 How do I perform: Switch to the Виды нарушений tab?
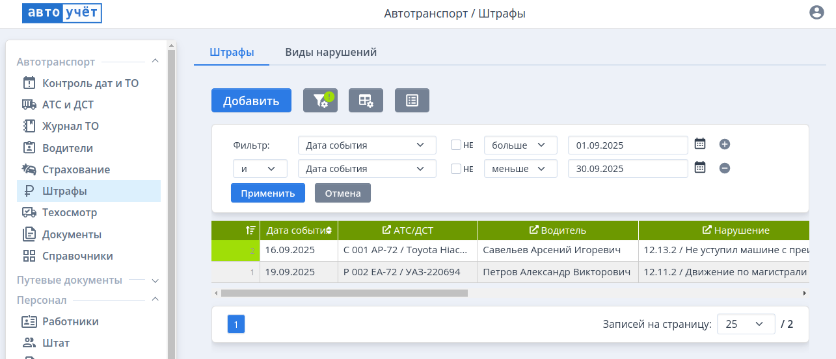pos(331,53)
